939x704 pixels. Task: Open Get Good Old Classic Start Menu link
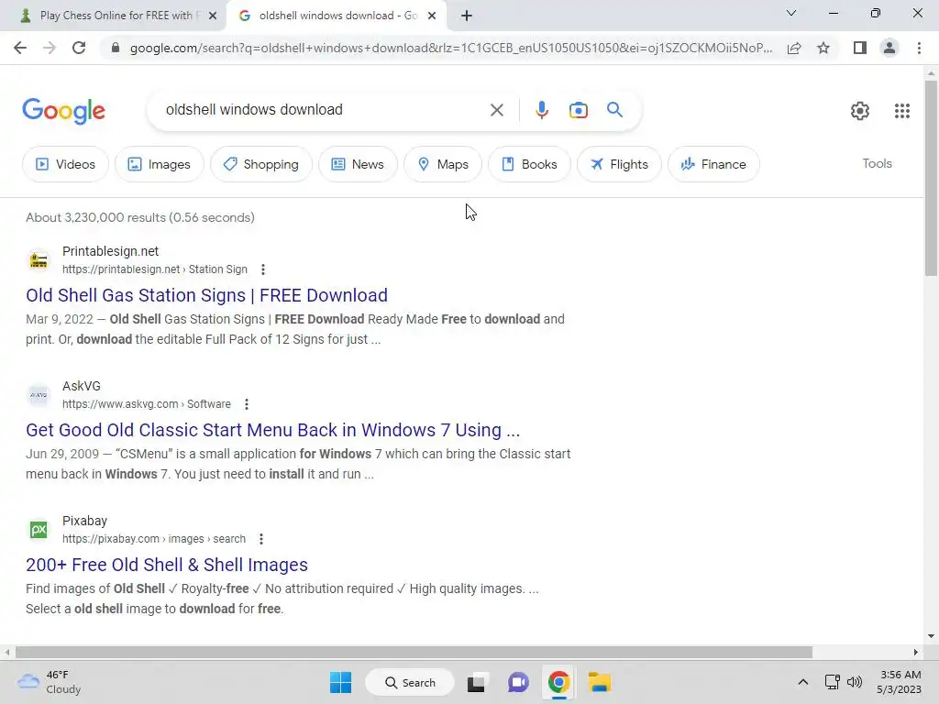pos(273,430)
